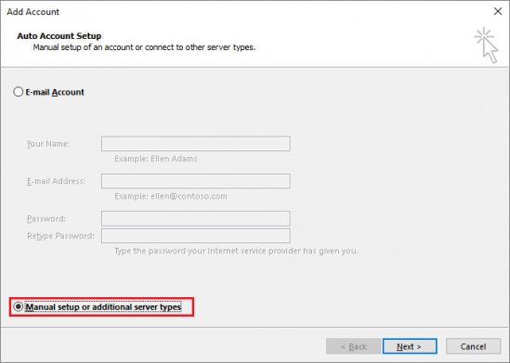
Task: Click the ellen@contoso.com example hint
Action: pyautogui.click(x=171, y=196)
